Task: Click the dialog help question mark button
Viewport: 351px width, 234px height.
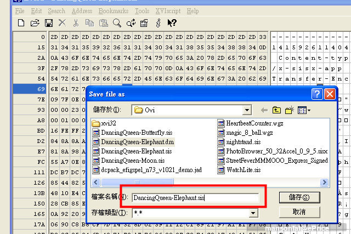Action: (317, 94)
